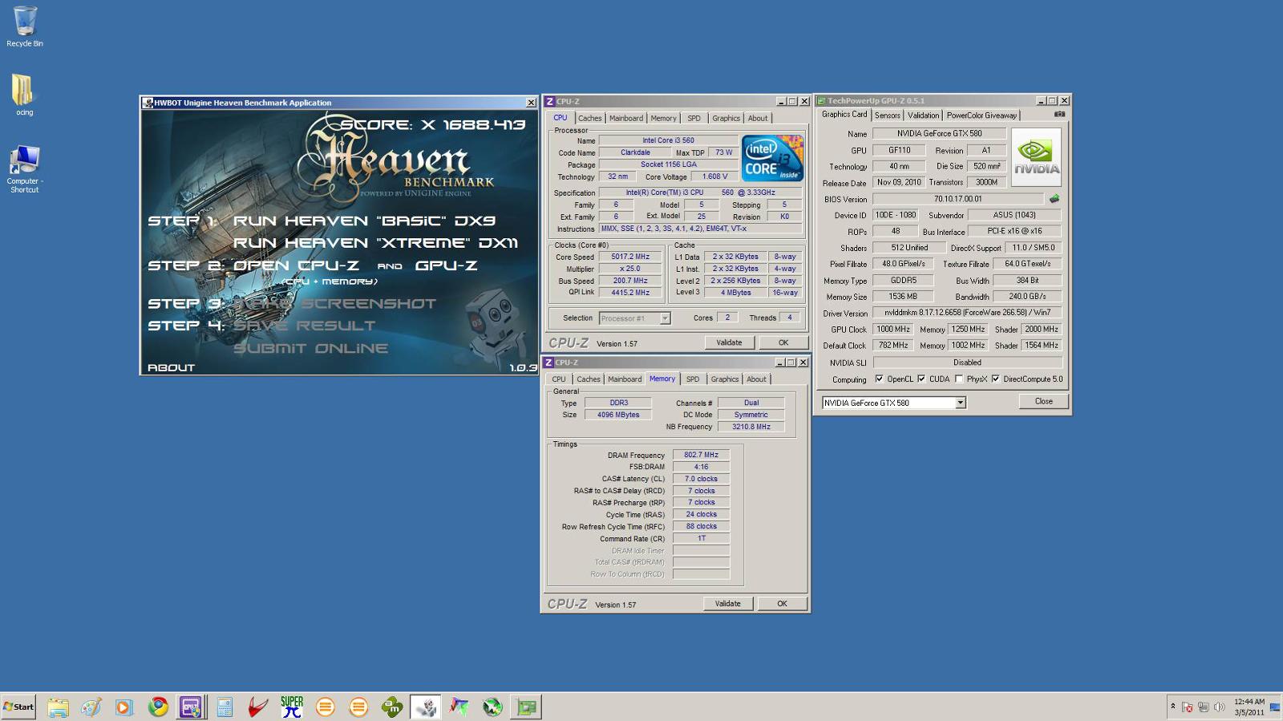Screen dimensions: 1283x721
Task: Click the Show Desktop button
Action: coord(1275,707)
